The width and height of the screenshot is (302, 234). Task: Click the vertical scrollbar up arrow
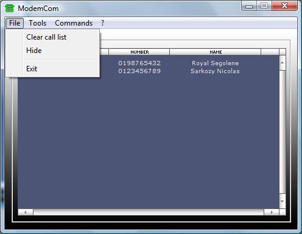(x=283, y=63)
